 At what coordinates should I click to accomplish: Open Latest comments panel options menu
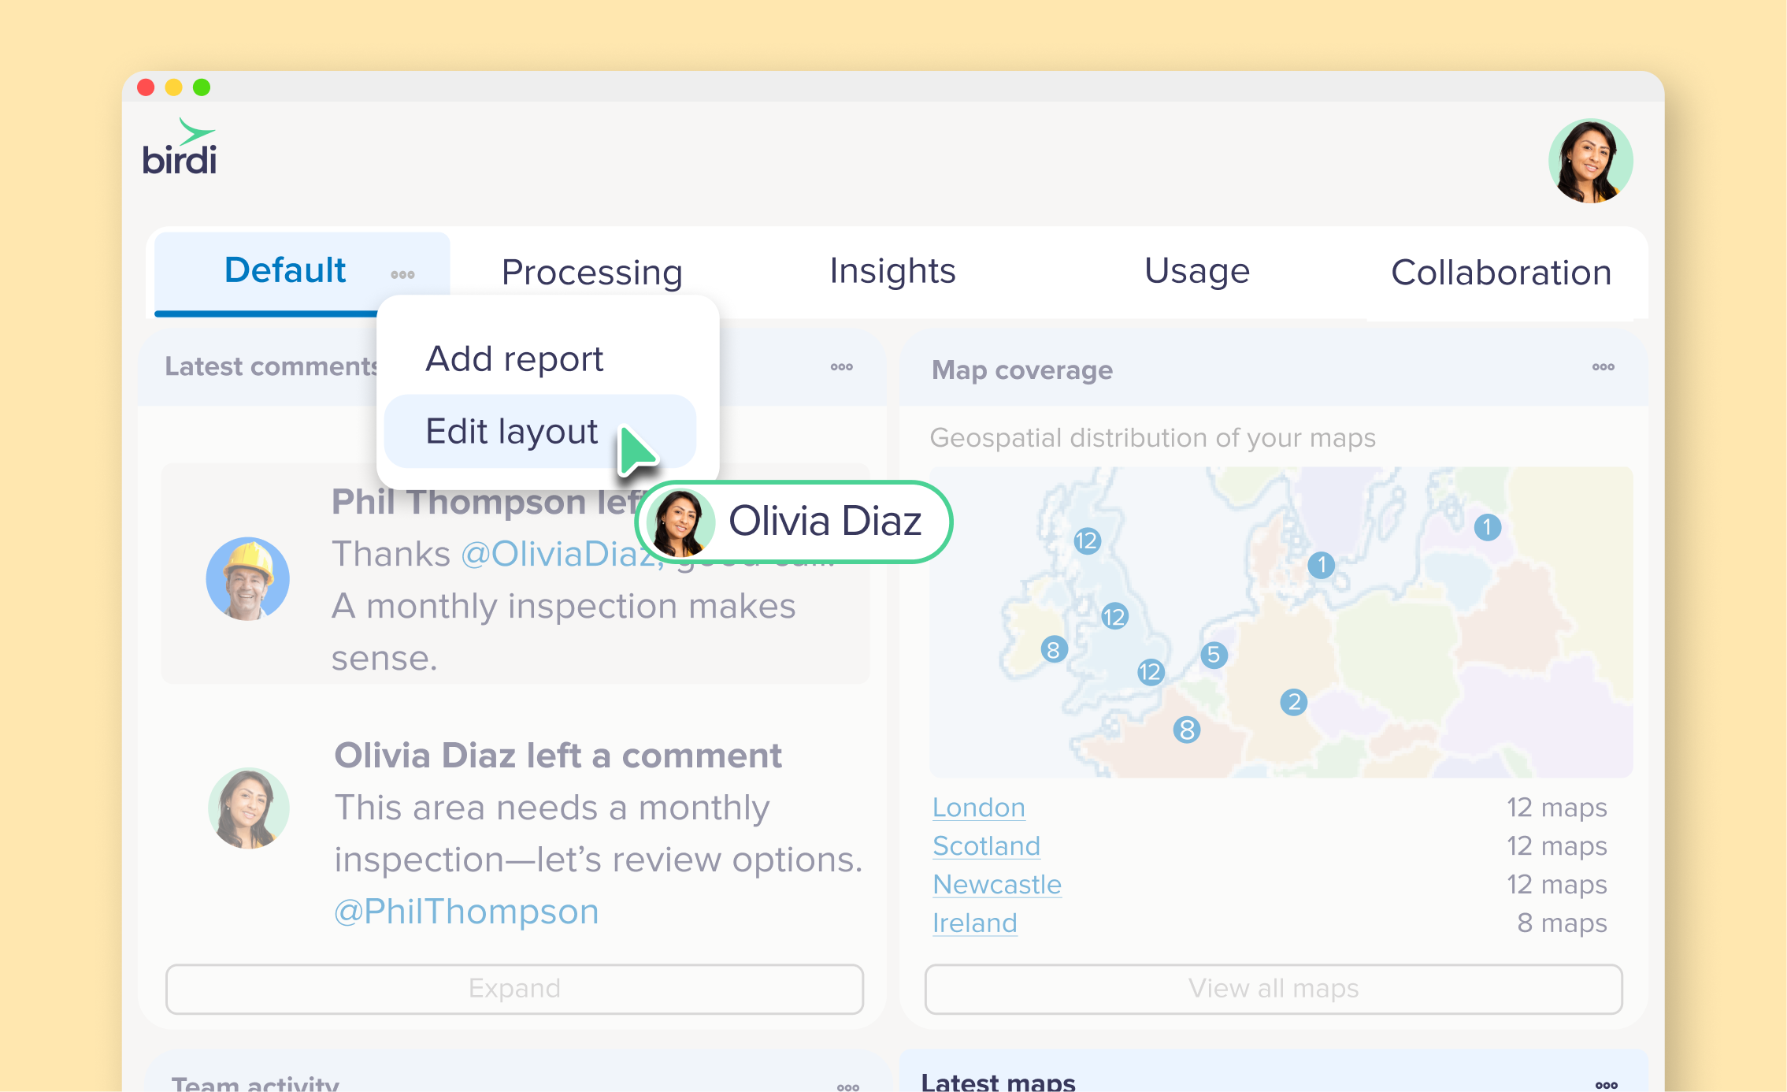[x=841, y=367]
